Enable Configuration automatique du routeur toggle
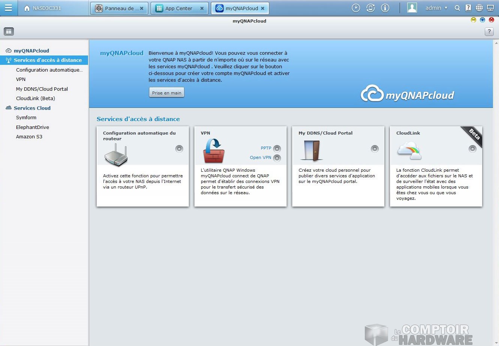 179,149
